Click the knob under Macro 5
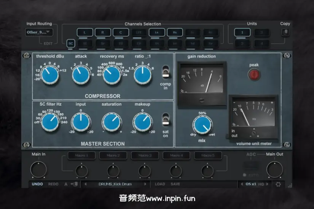This screenshot has width=314, height=209. point(207,171)
